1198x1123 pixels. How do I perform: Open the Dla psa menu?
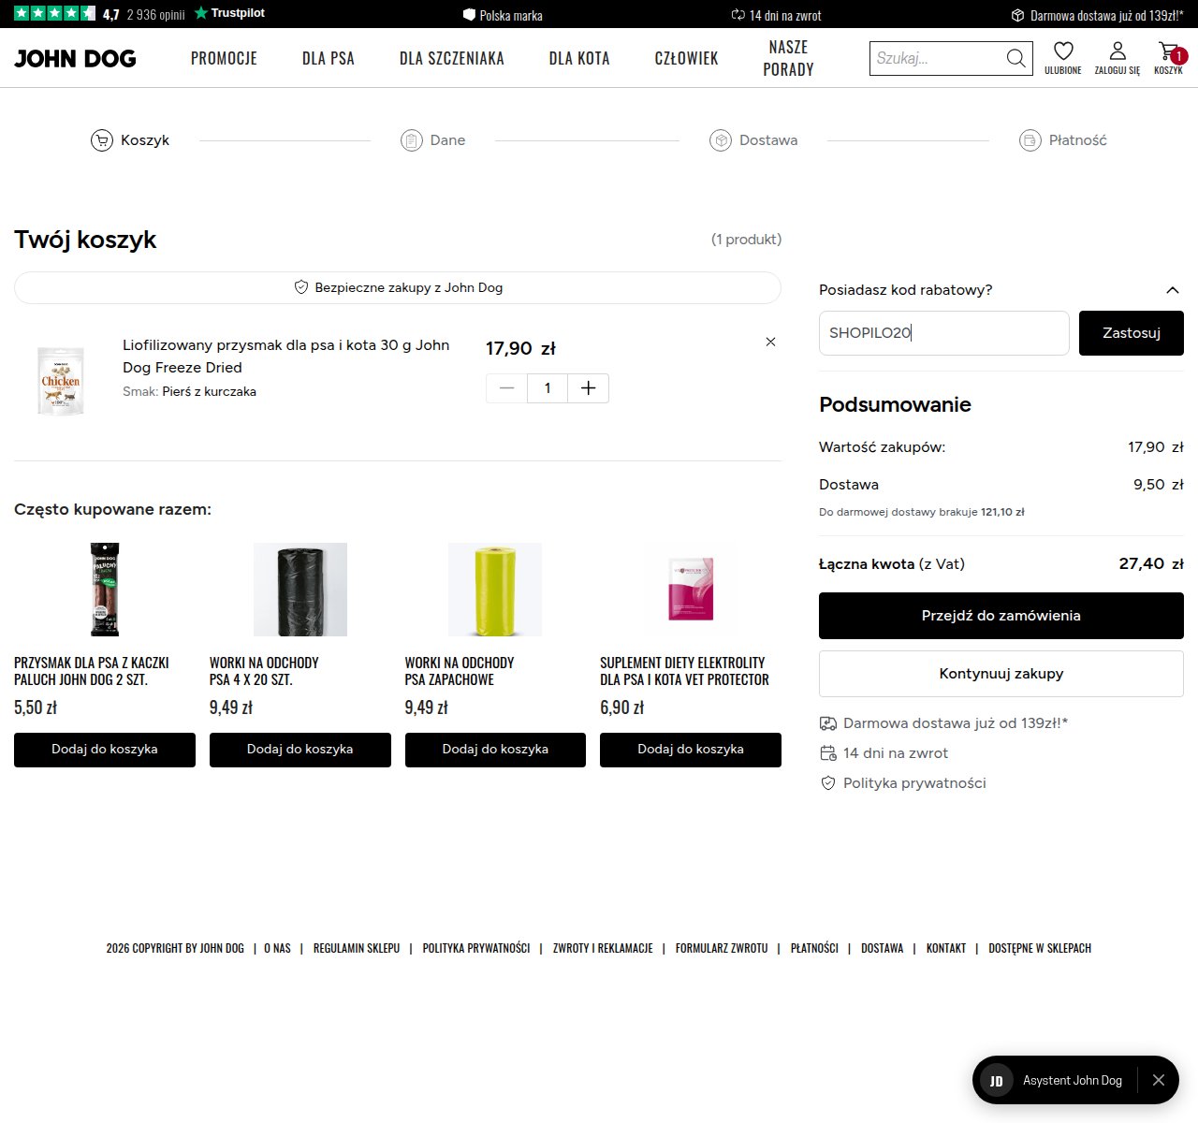(329, 58)
